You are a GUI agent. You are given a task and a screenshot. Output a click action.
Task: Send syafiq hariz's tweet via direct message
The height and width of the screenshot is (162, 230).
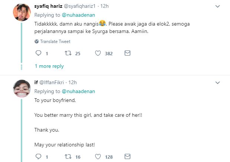pyautogui.click(x=127, y=53)
